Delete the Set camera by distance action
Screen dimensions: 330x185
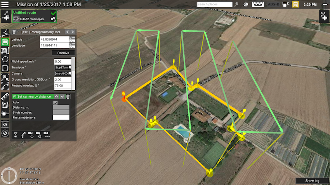68,96
